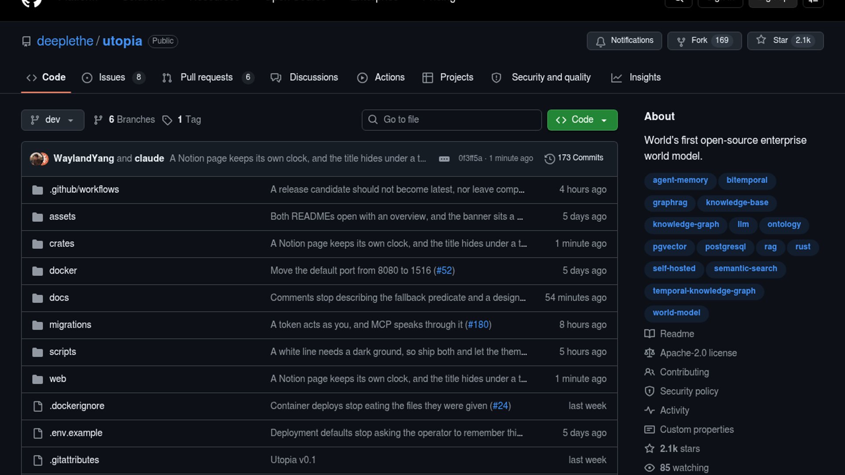Open pull request #180 link
845x475 pixels.
(x=478, y=325)
